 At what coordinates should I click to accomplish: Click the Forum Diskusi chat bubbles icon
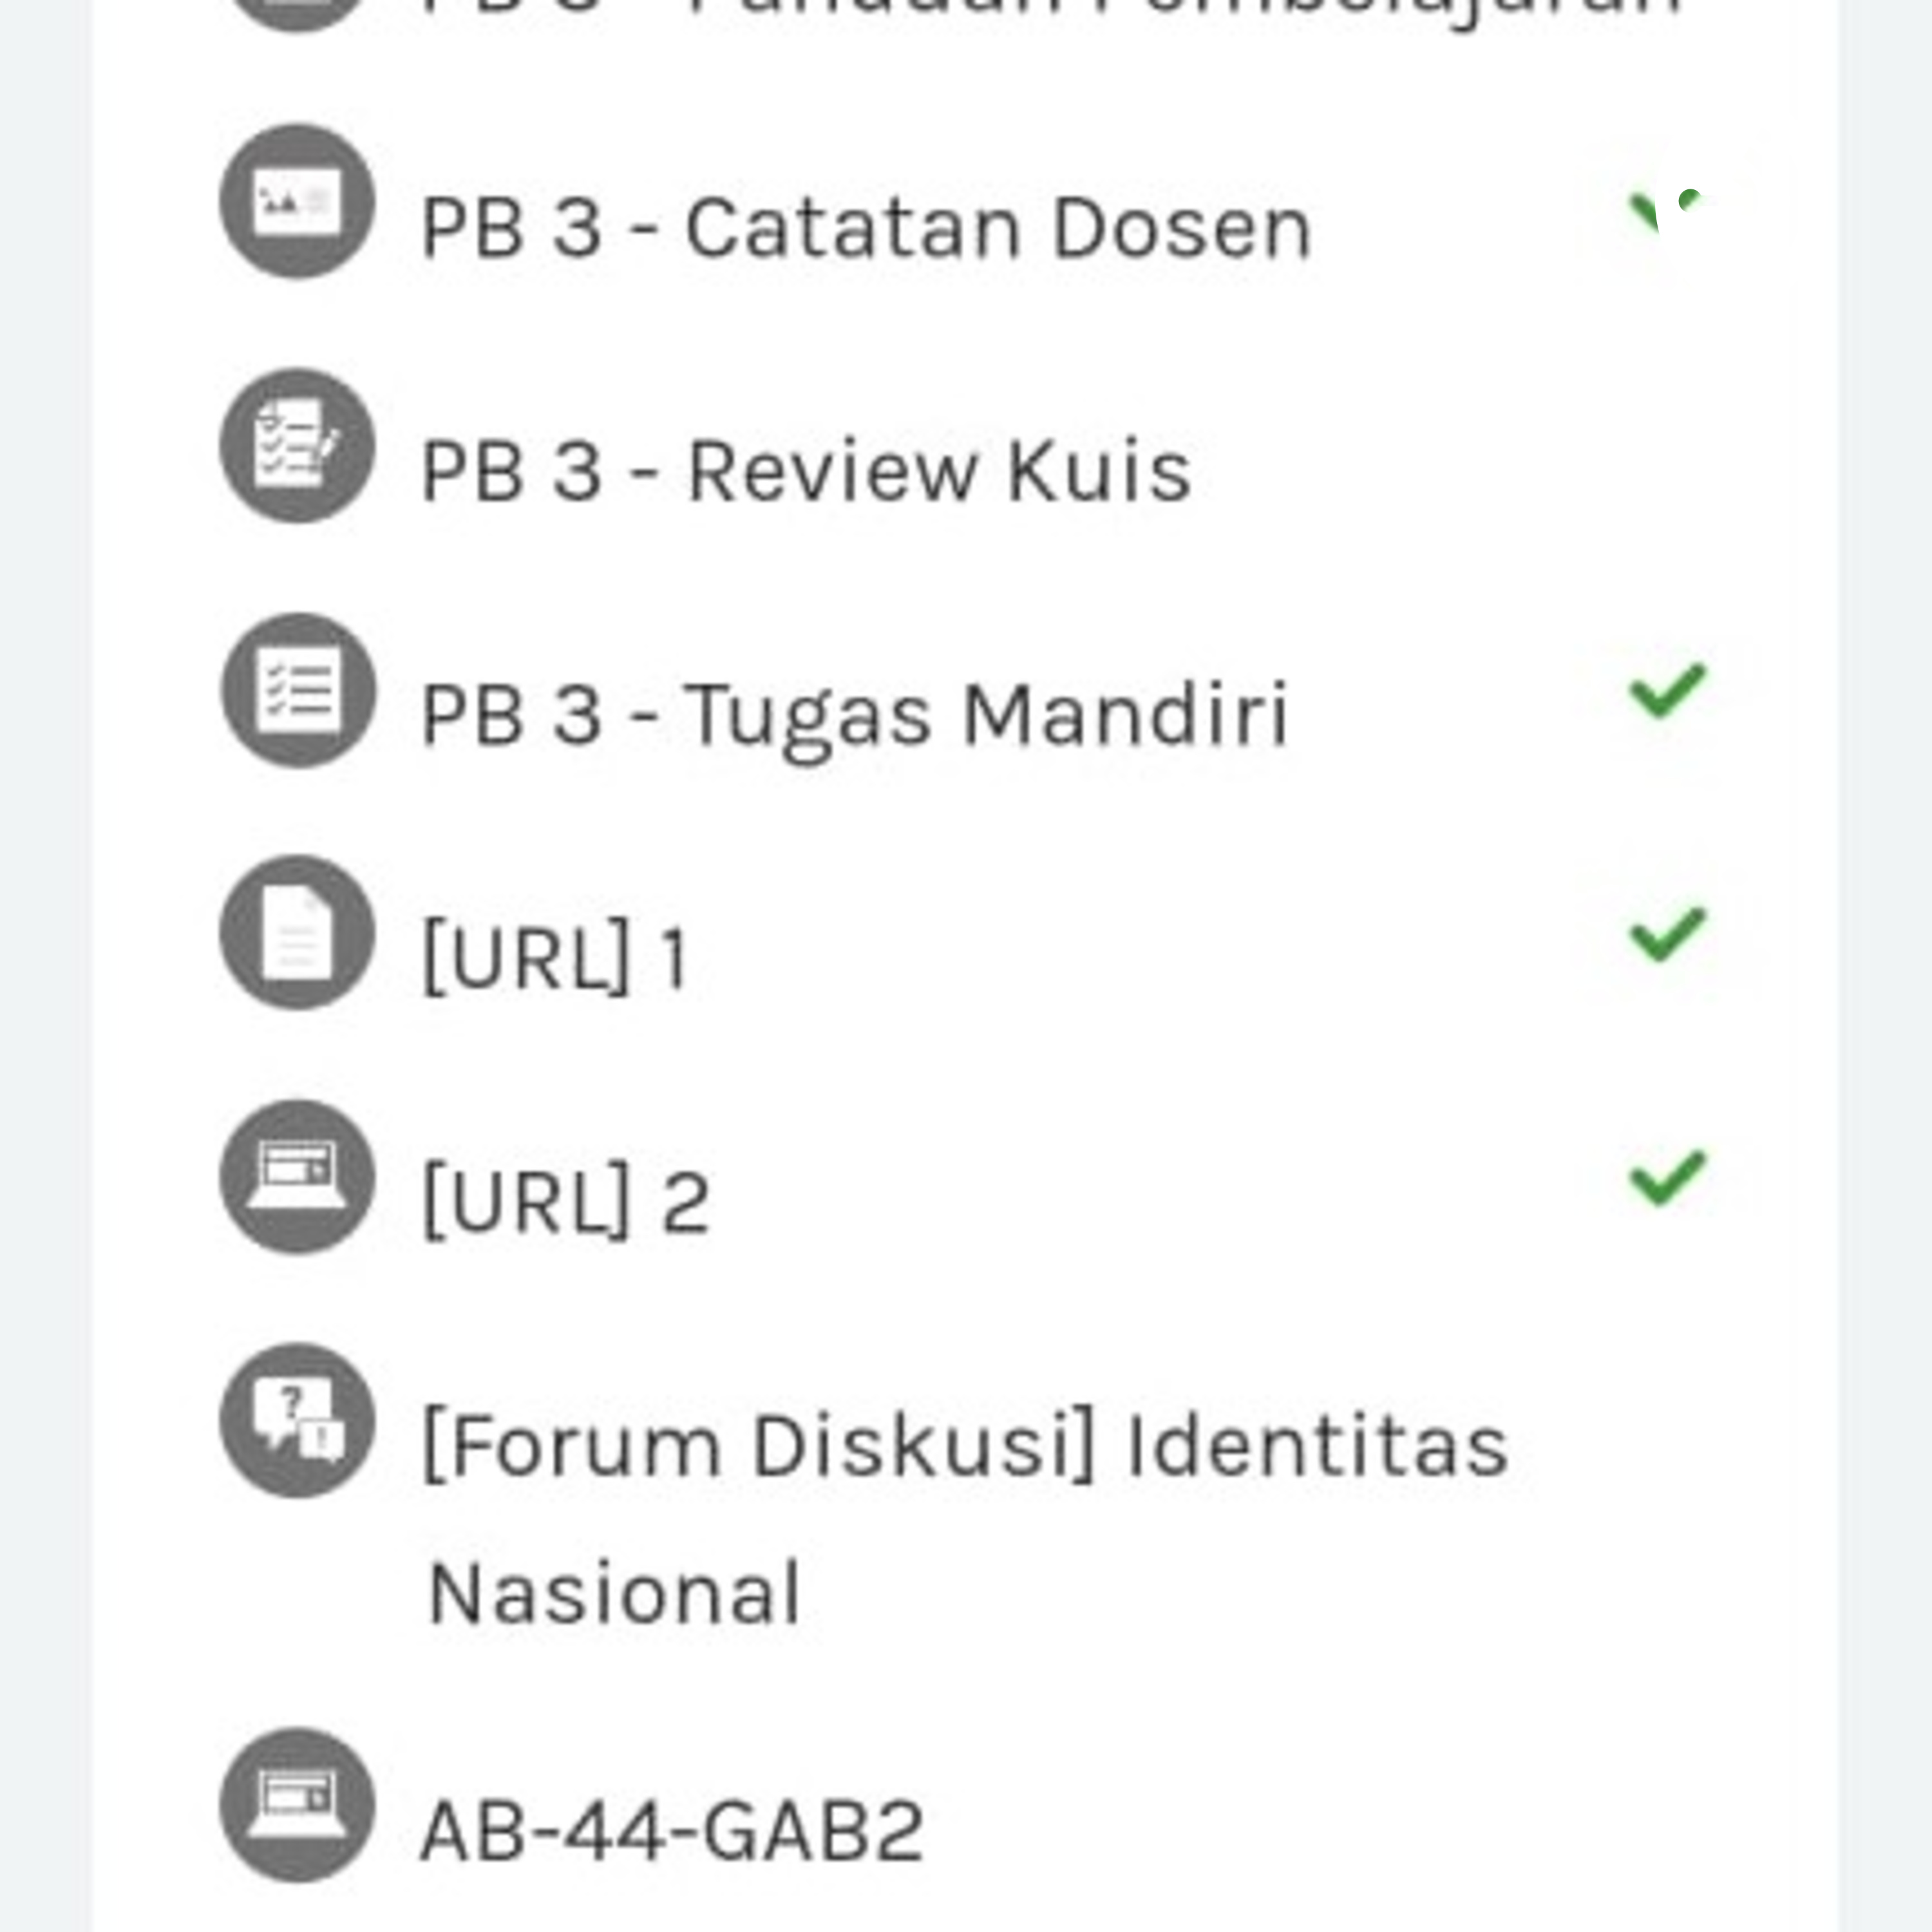coord(297,1421)
